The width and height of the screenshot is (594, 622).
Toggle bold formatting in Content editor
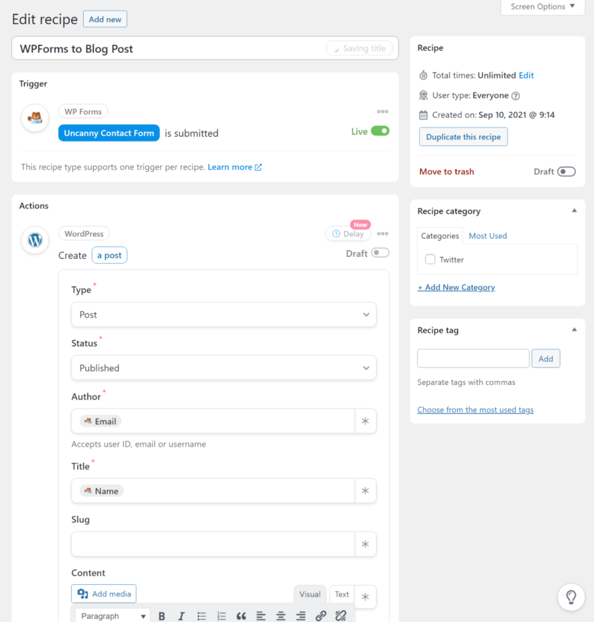pos(161,616)
